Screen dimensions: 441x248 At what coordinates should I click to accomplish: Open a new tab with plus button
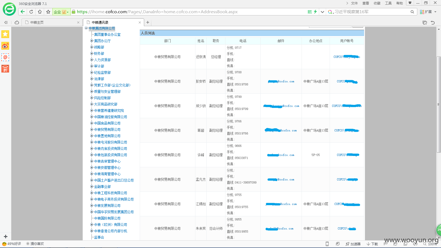tap(148, 22)
